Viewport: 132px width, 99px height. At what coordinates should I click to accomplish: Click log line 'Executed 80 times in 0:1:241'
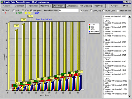115,51
